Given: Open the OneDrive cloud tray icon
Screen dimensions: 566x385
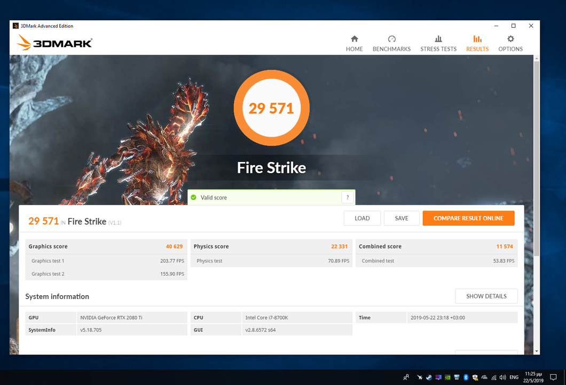Looking at the screenshot, I should 484,378.
